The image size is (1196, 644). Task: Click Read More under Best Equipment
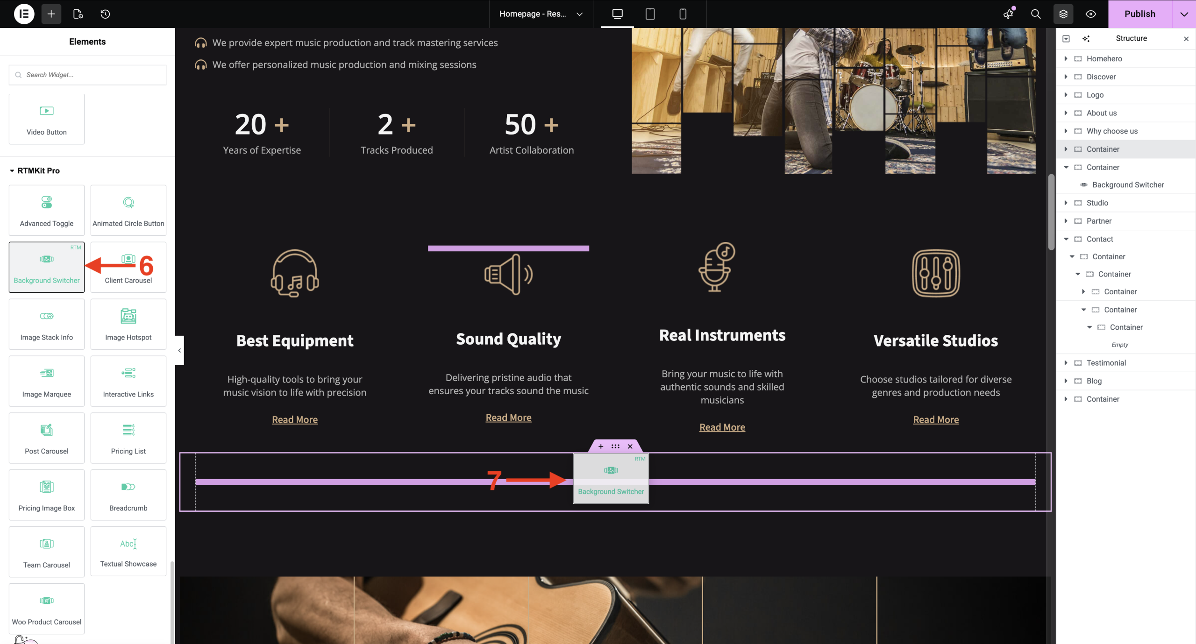(x=295, y=419)
